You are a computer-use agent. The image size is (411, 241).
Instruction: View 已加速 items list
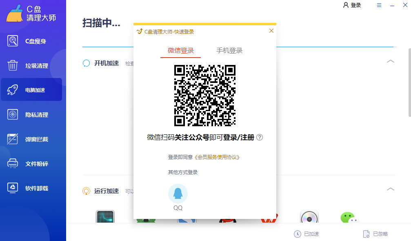click(306, 234)
